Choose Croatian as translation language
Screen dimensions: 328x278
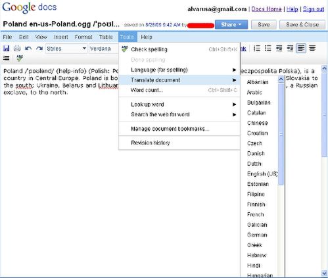point(257,133)
